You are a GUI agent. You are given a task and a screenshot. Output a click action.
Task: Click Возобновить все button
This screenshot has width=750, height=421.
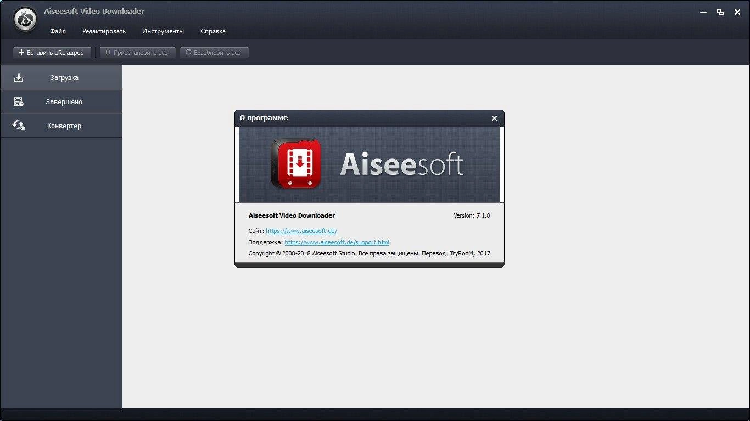[214, 53]
